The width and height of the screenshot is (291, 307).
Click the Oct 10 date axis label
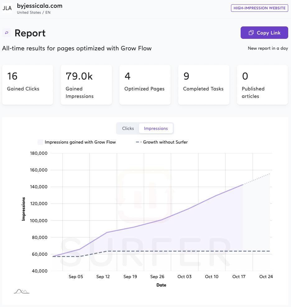212,277
